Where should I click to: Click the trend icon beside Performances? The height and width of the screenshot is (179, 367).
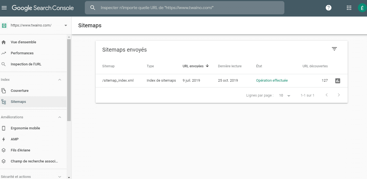pyautogui.click(x=4, y=53)
